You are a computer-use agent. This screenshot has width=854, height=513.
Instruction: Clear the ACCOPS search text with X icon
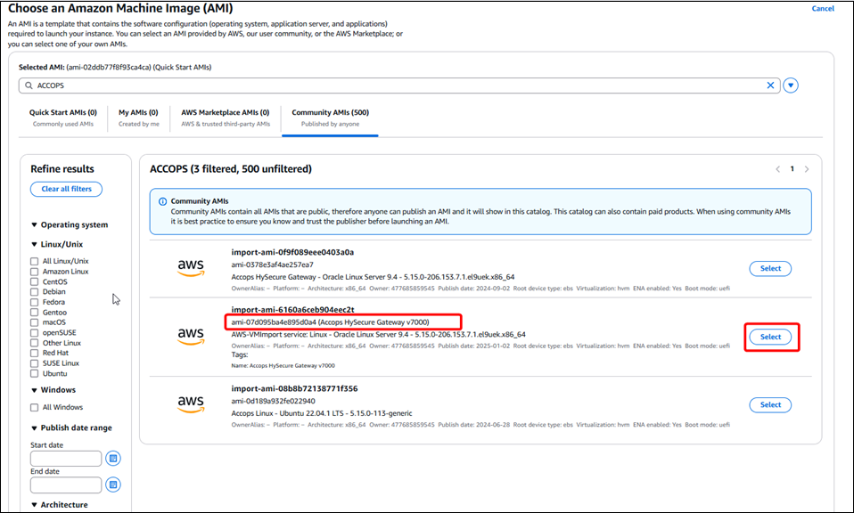pyautogui.click(x=771, y=85)
